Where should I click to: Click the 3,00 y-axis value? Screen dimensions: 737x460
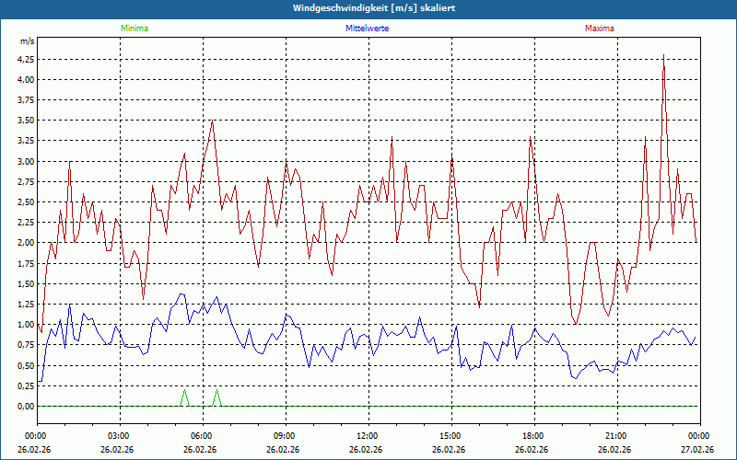click(27, 162)
